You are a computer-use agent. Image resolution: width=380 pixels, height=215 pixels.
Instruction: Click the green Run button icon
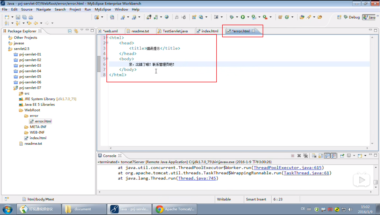click(243, 17)
